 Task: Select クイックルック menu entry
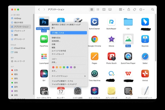click(x=69, y=54)
